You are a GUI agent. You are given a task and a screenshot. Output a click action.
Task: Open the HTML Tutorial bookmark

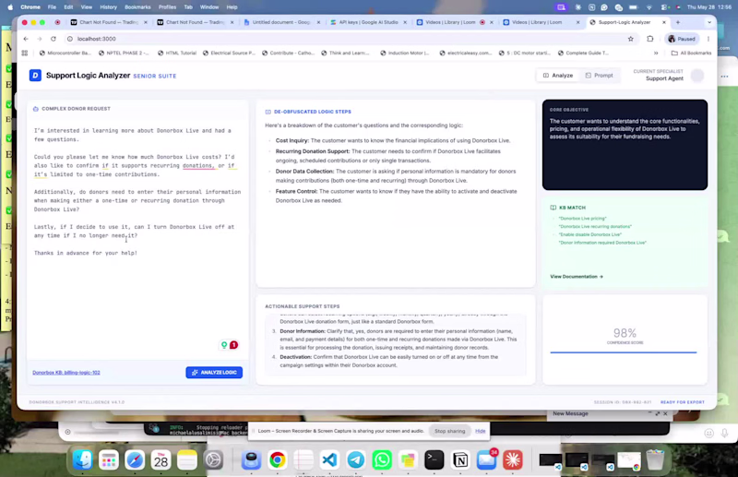point(177,53)
